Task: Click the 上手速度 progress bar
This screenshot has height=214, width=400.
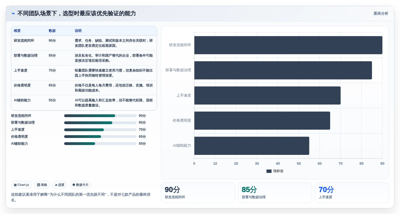Action: coord(100,130)
